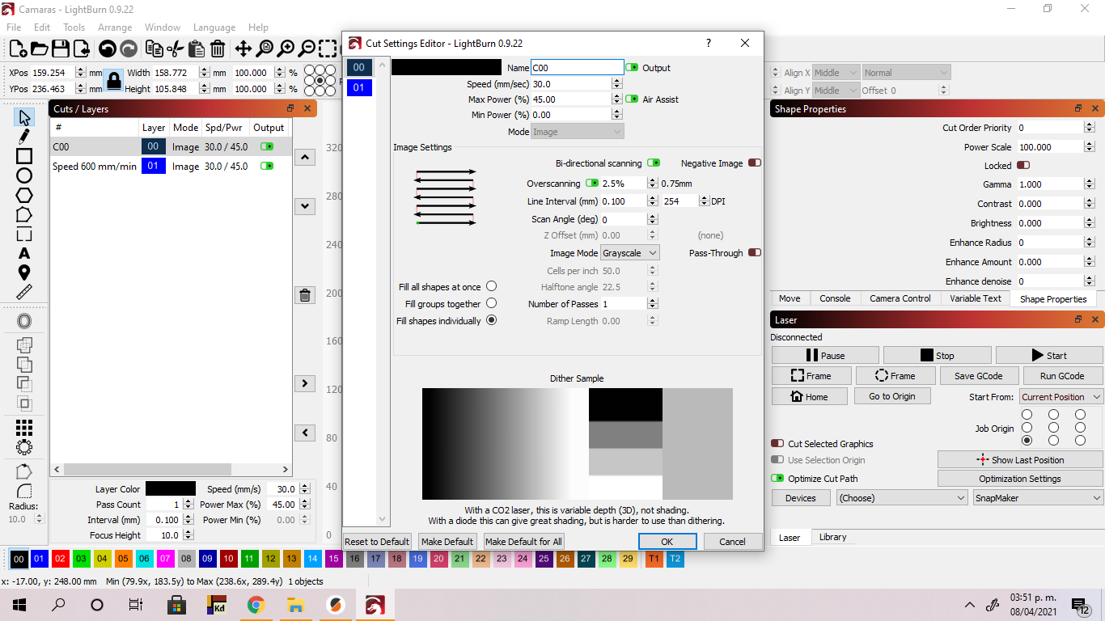Open the Tools menu
Image resolution: width=1105 pixels, height=621 pixels.
point(74,27)
